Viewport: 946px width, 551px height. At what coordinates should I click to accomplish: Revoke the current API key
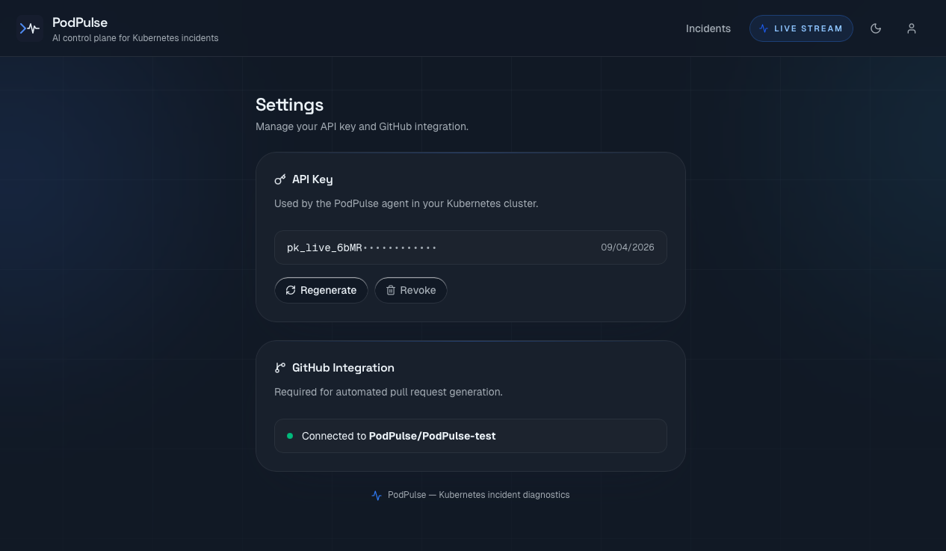point(411,290)
